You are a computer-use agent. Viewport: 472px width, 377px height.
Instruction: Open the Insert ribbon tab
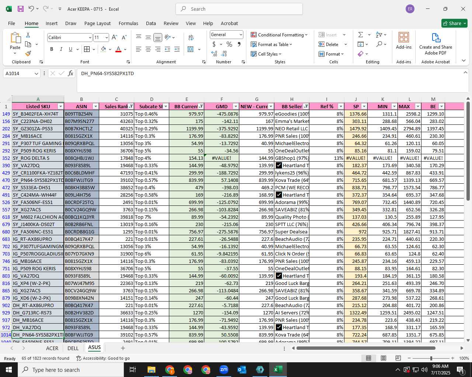coord(52,23)
